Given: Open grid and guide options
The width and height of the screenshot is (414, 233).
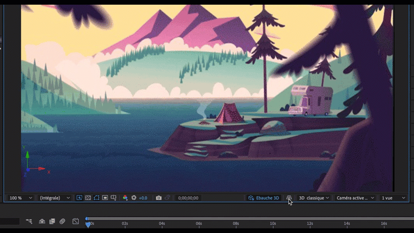Looking at the screenshot, I should 113,198.
